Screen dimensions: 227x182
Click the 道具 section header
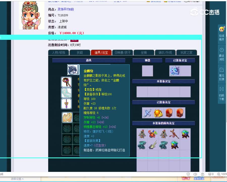(89, 60)
